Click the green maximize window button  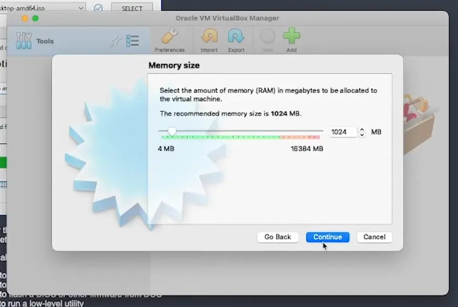pyautogui.click(x=35, y=18)
